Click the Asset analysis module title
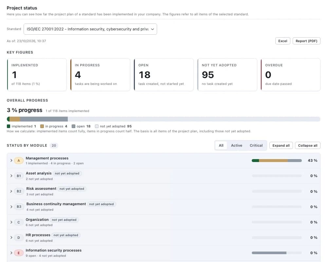 coord(39,173)
